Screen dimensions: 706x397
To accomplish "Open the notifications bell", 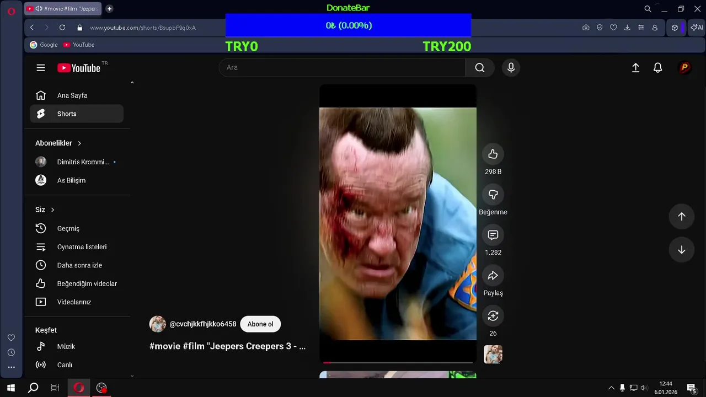I will coord(657,67).
